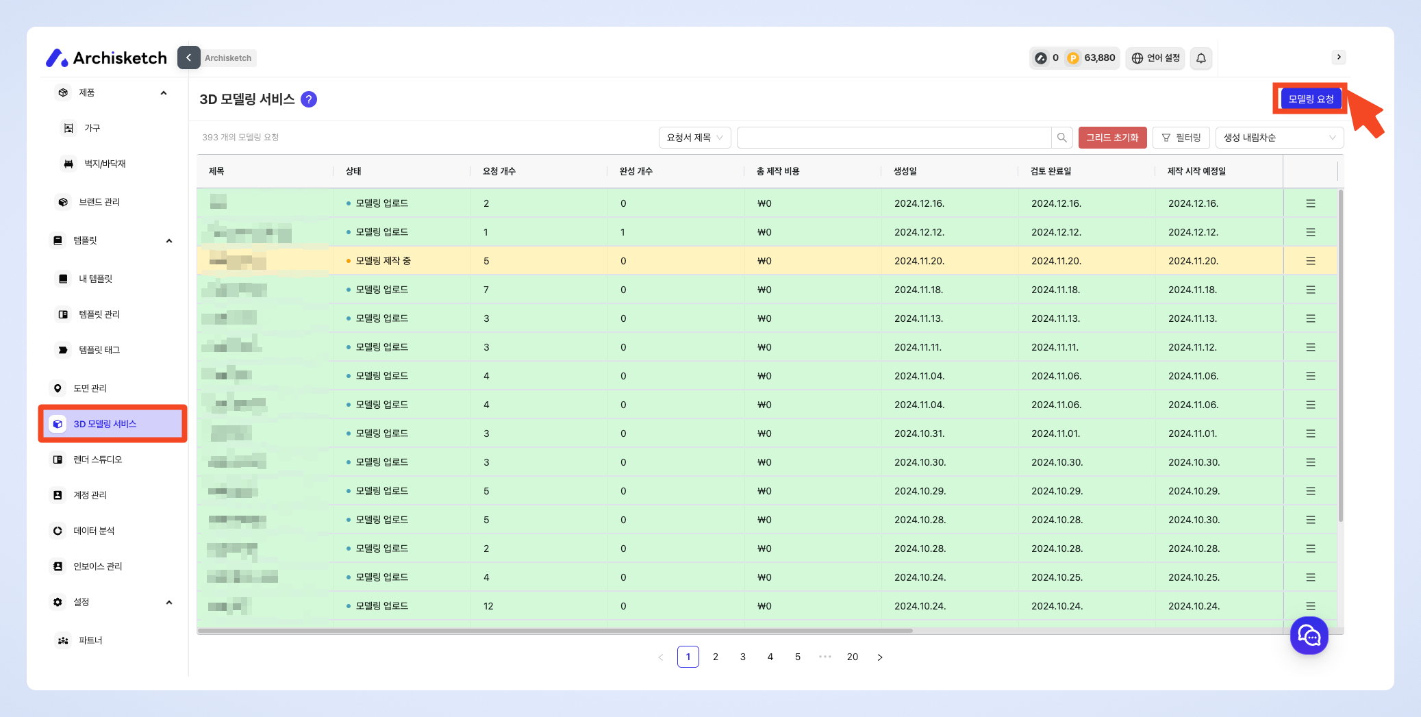
Task: Open 렌더 스튜디오 in the sidebar
Action: tap(98, 460)
